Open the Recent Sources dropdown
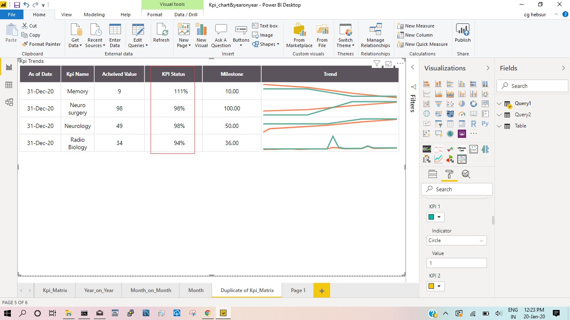The width and height of the screenshot is (570, 320). tap(95, 35)
